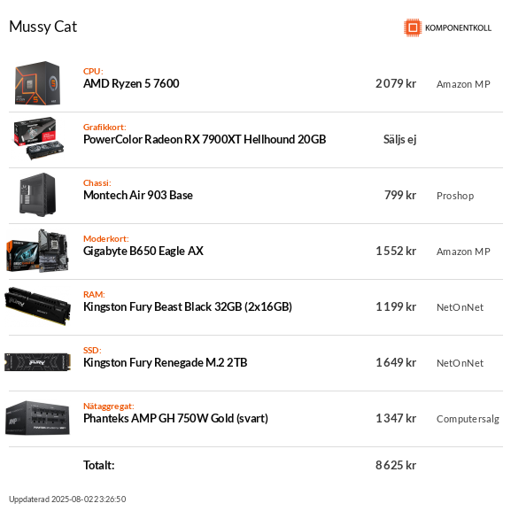
Task: Click Phanteks AMP GH 750W Gold name
Action: point(175,418)
